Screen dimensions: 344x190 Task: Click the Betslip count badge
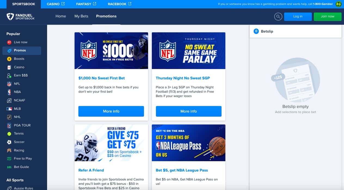click(x=256, y=31)
